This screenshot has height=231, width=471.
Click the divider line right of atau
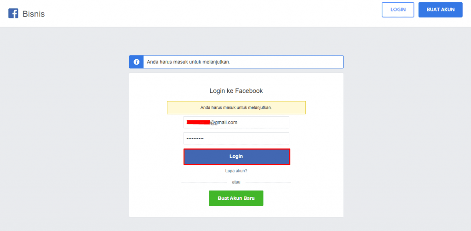coord(269,182)
